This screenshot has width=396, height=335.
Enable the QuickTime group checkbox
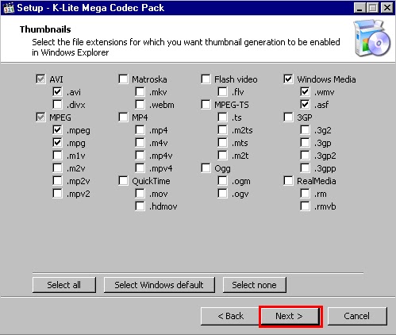(123, 180)
